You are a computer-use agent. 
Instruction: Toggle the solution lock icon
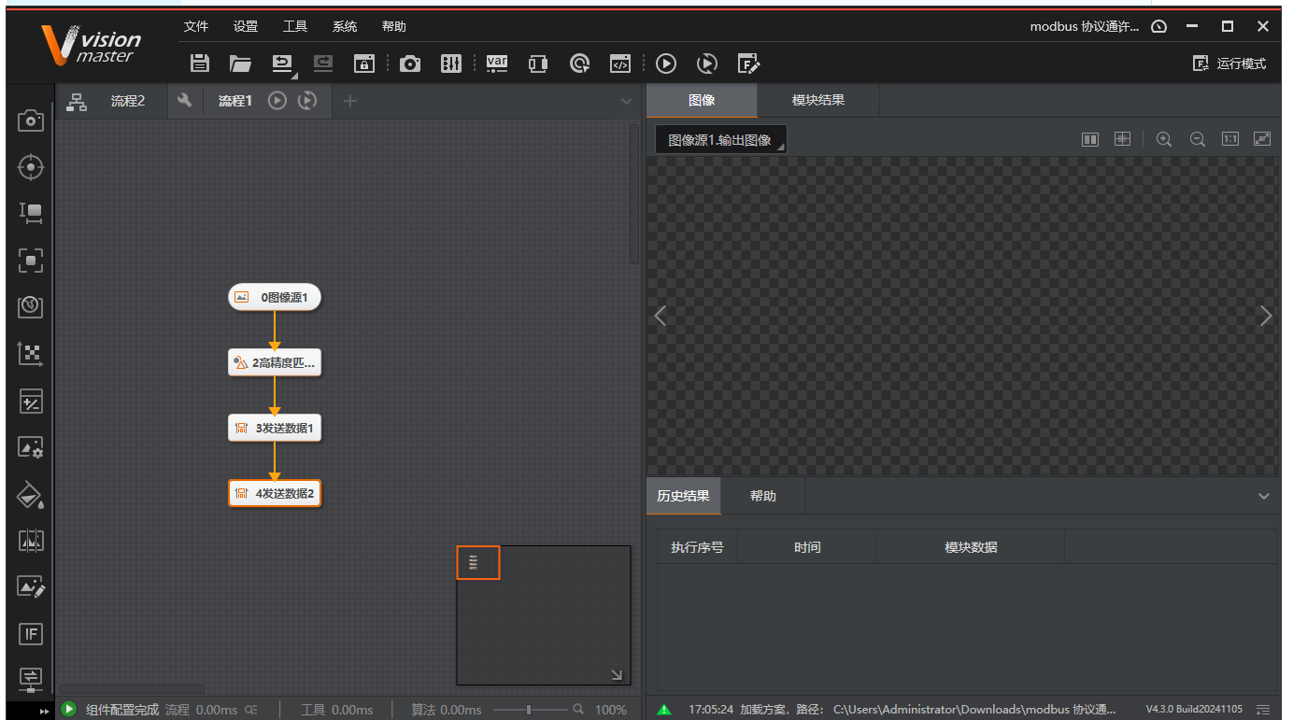tap(363, 64)
